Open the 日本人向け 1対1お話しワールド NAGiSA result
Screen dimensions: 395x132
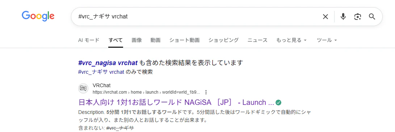(176, 103)
